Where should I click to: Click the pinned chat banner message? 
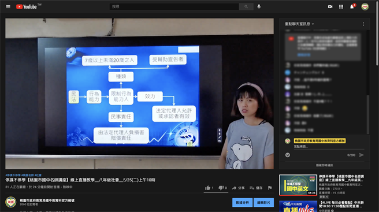point(323,46)
